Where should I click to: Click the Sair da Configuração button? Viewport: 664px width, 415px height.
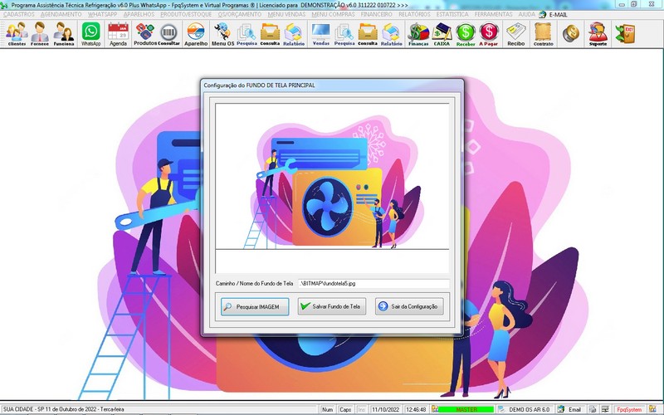tap(409, 306)
